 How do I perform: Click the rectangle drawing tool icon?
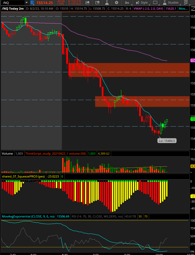click(x=155, y=2)
